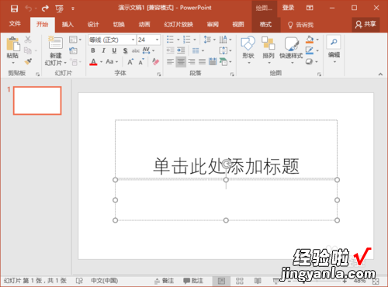Toggle bold formatting
The image size is (388, 287).
click(x=93, y=50)
